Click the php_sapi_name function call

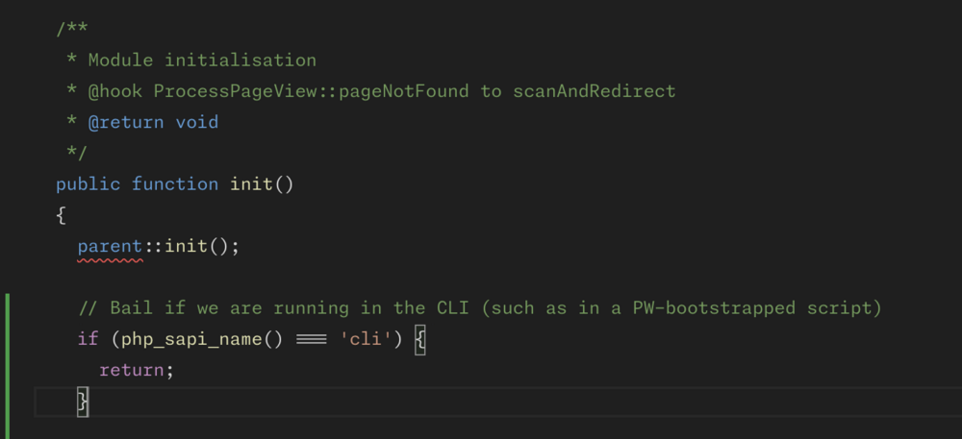pyautogui.click(x=191, y=339)
